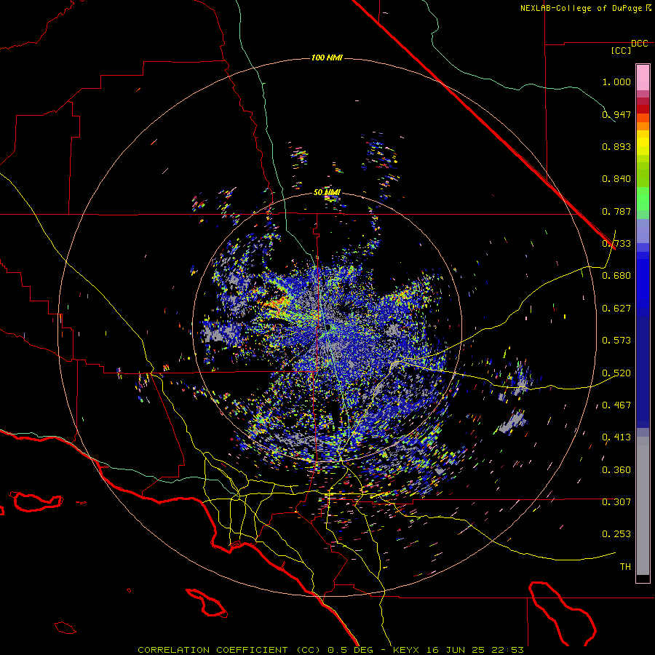The width and height of the screenshot is (655, 655).
Task: Click the NEXLAB-College of DuPage label
Action: pyautogui.click(x=585, y=8)
